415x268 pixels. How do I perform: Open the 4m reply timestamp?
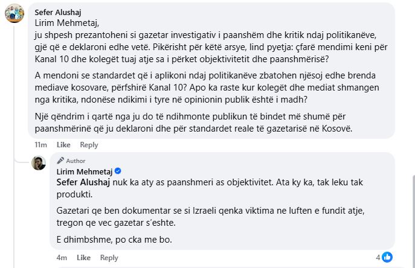coord(61,258)
